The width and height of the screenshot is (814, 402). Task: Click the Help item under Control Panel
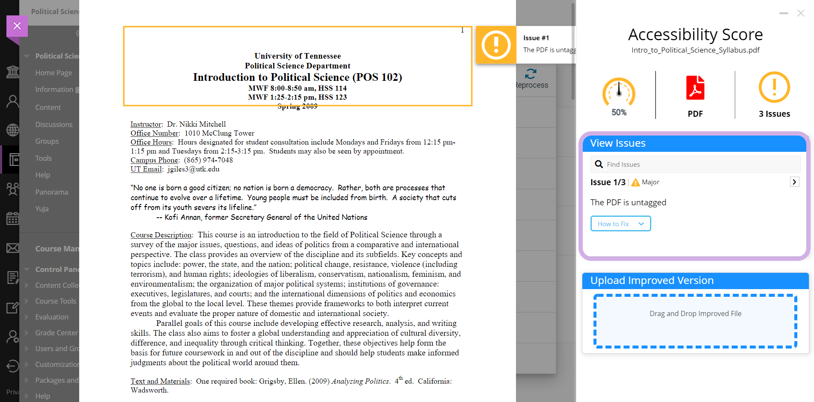coord(42,396)
